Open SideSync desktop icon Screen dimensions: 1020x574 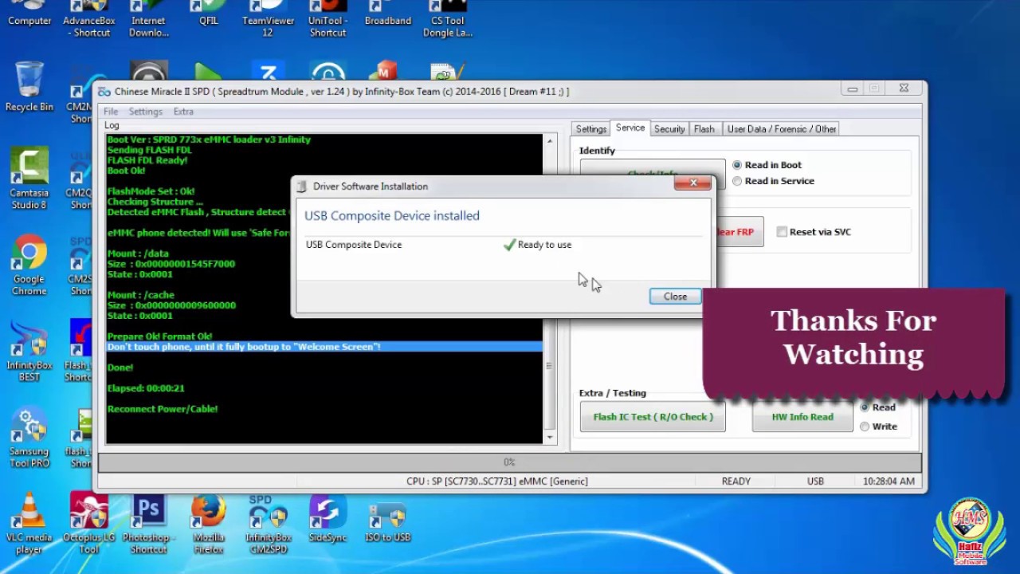328,518
